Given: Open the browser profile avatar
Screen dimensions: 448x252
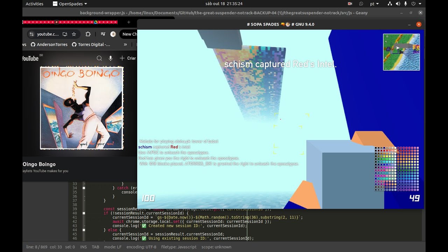Looking at the screenshot, I should pyautogui.click(x=113, y=34).
